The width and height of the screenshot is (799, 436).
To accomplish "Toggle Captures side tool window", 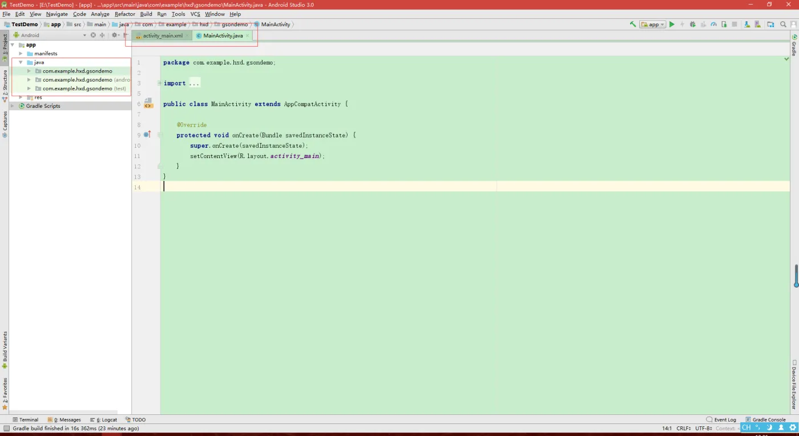I will pos(5,125).
